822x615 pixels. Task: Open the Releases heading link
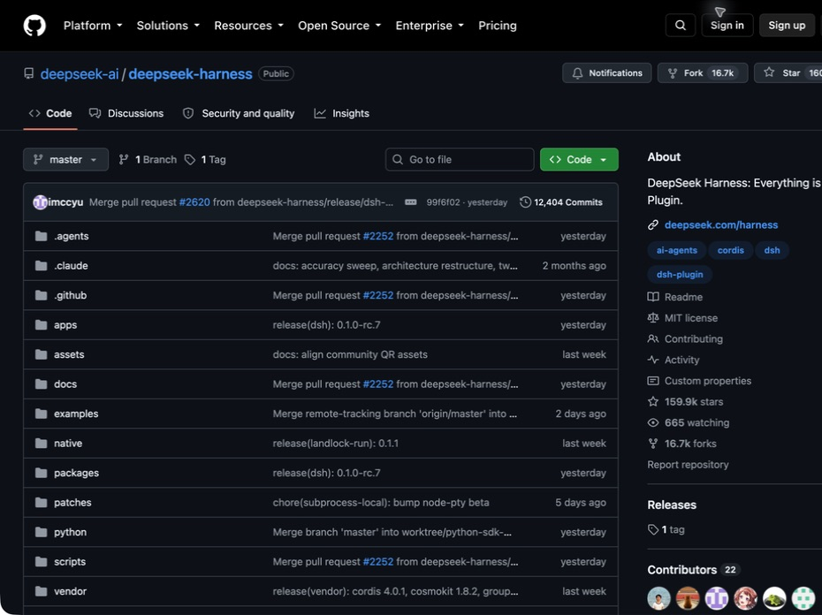[x=672, y=505]
